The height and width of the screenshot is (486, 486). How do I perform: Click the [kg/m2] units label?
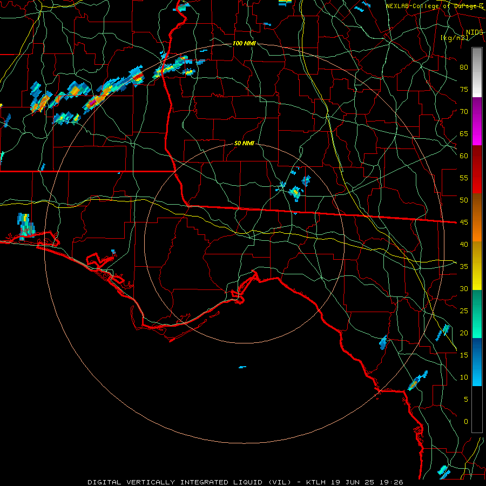click(x=454, y=38)
